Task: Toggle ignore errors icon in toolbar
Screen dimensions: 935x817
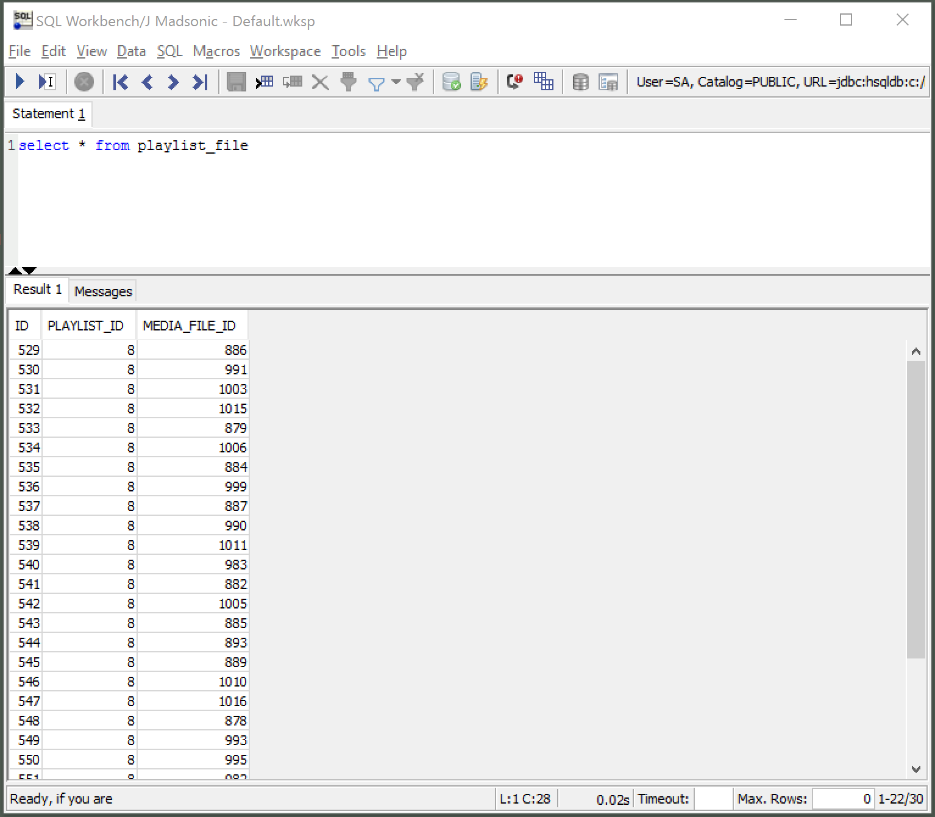Action: (x=514, y=82)
